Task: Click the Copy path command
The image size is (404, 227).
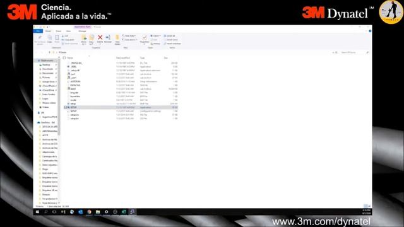Action: [x=68, y=40]
